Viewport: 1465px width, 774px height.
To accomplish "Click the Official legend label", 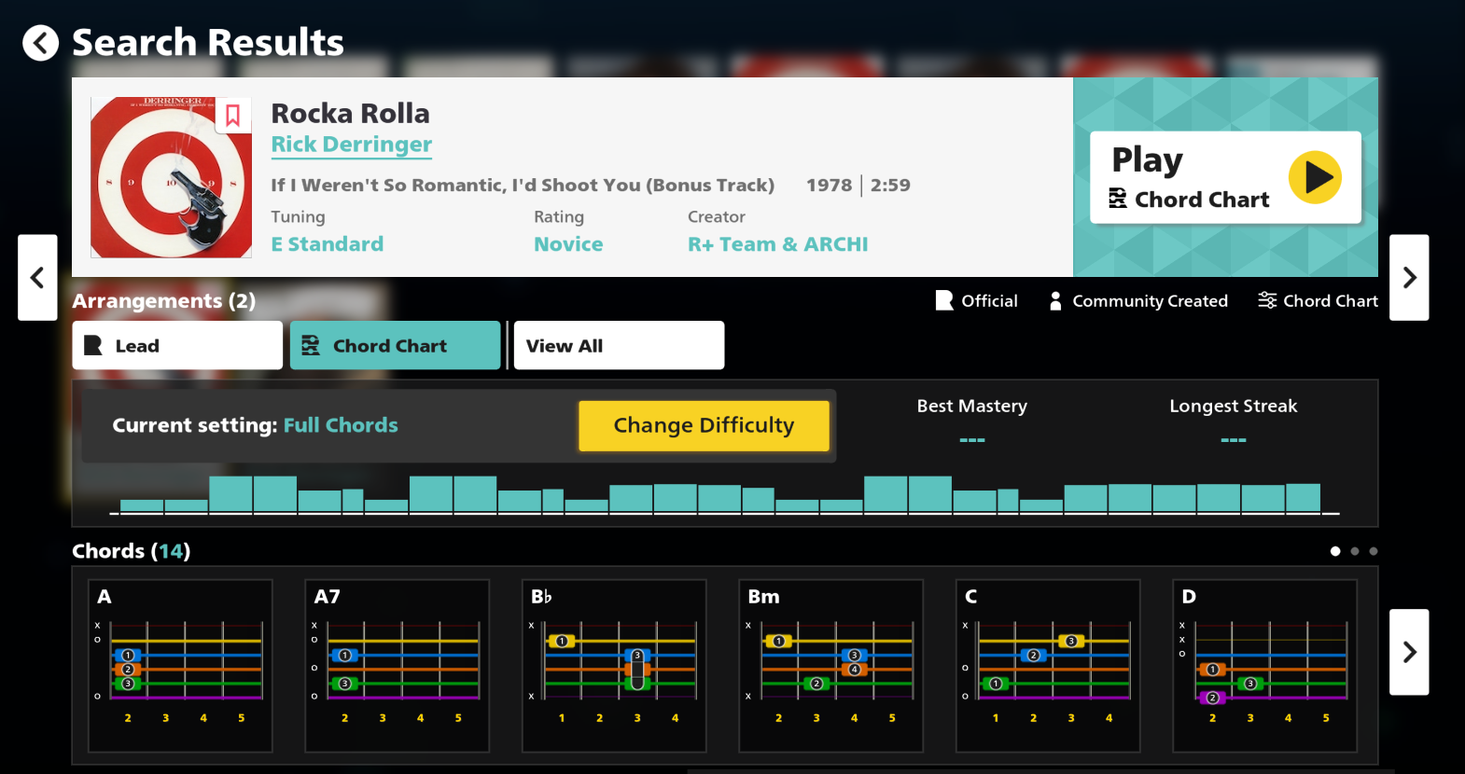I will click(x=977, y=300).
